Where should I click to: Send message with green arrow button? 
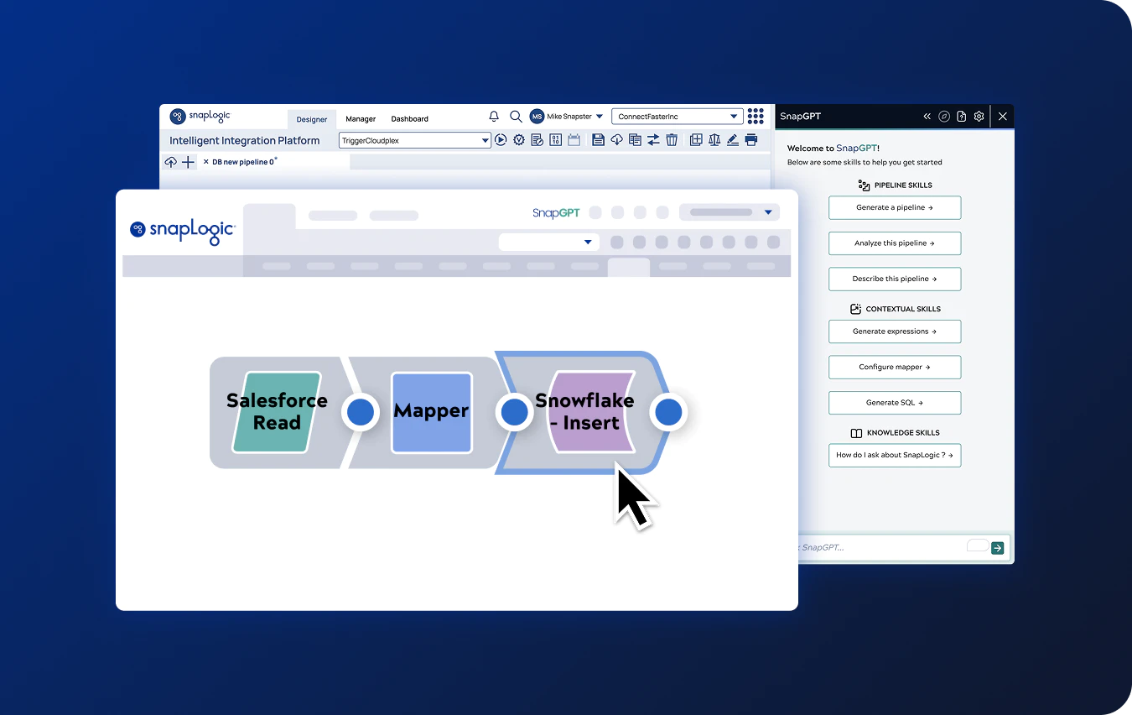pyautogui.click(x=997, y=548)
